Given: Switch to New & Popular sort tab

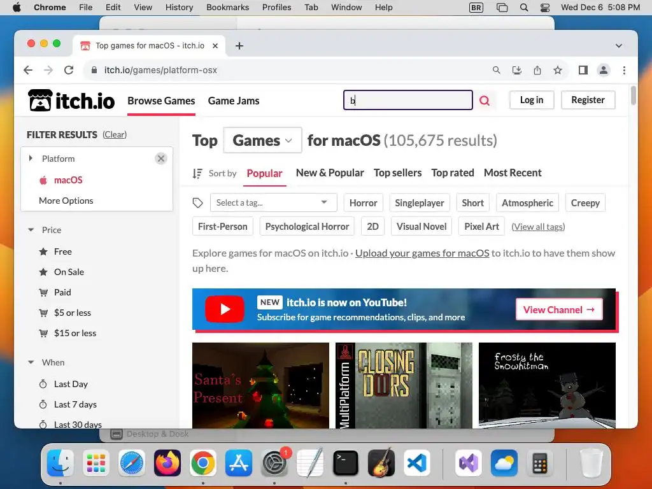Looking at the screenshot, I should (x=330, y=173).
